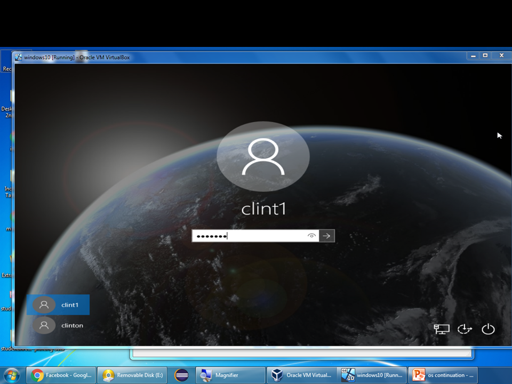Select the clinton user account
The height and width of the screenshot is (384, 512).
(72, 325)
